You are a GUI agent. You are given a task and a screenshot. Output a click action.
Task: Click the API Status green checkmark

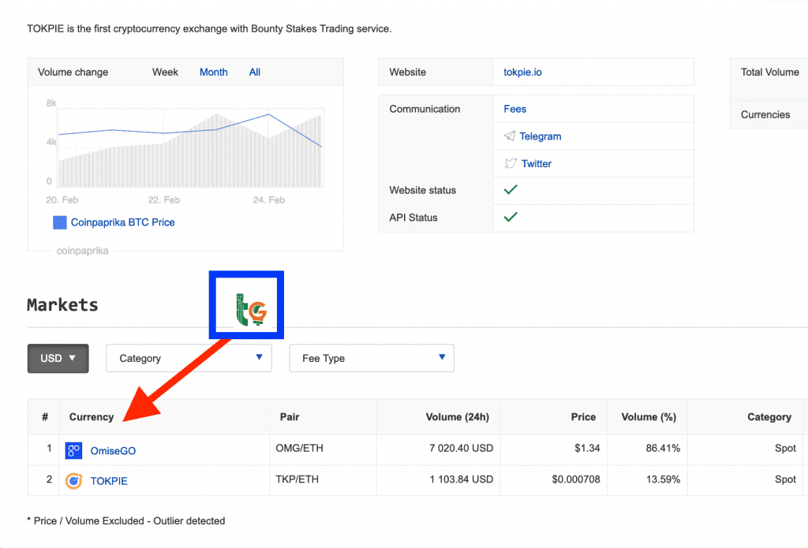(511, 217)
